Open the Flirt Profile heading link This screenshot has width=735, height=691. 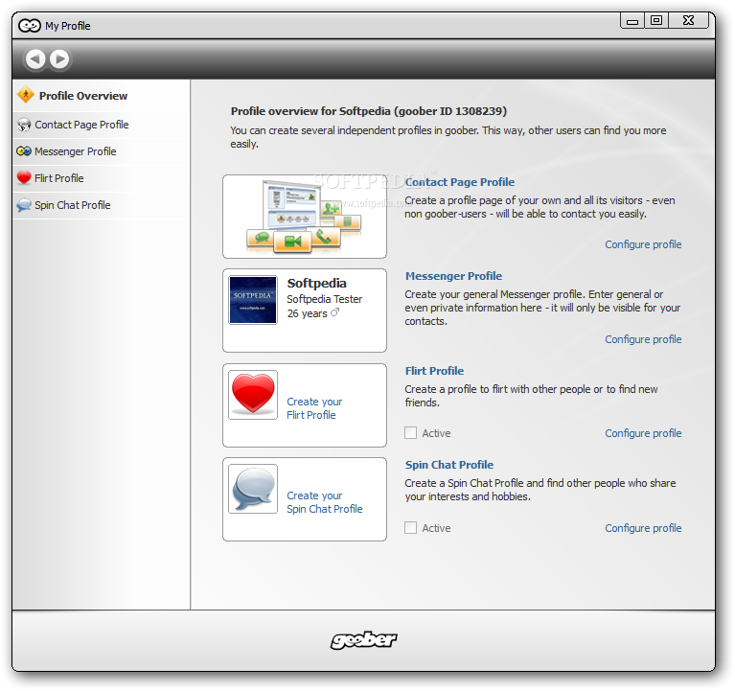(x=434, y=370)
